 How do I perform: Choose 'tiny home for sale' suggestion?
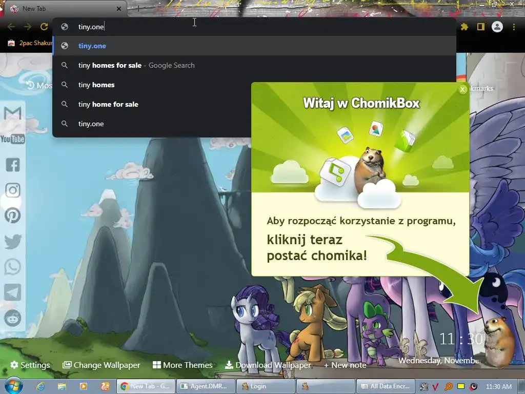152,104
